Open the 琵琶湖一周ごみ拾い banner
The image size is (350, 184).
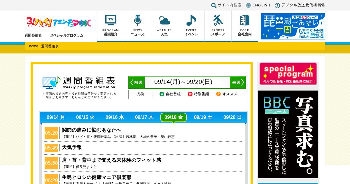293,26
